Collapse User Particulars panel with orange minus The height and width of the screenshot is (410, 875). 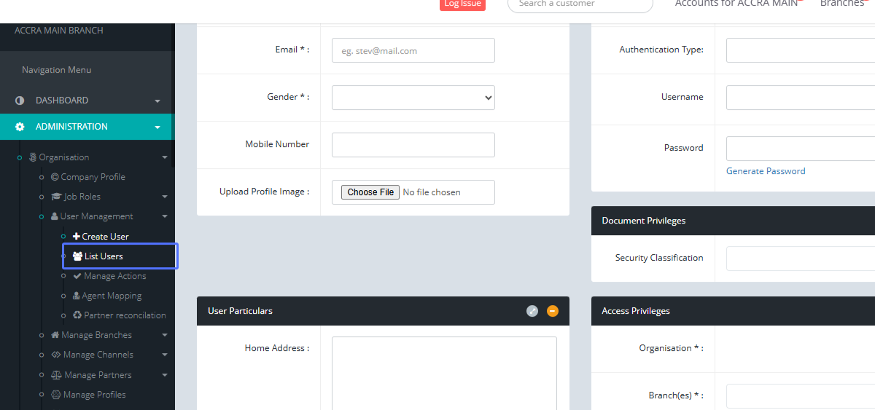click(x=553, y=311)
